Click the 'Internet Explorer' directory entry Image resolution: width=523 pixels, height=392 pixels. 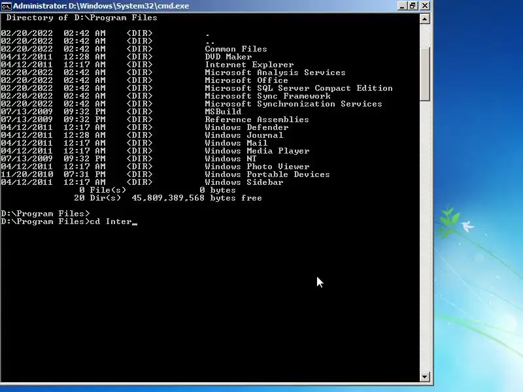coord(249,65)
